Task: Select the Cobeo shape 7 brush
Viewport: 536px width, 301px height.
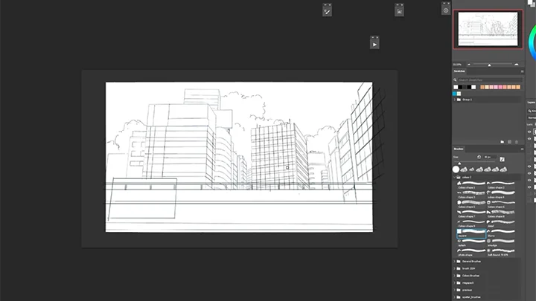Action: point(471,214)
